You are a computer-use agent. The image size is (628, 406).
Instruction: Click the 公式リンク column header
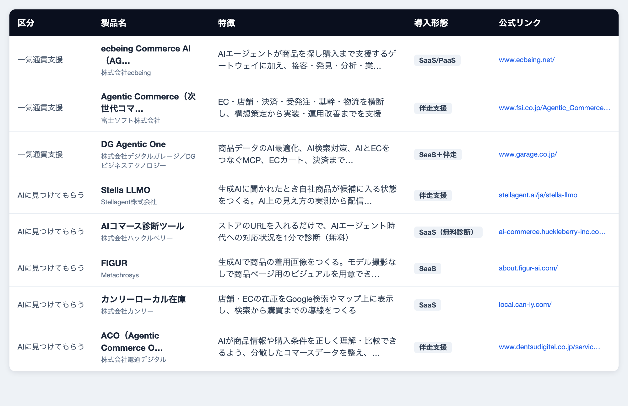[x=520, y=23]
